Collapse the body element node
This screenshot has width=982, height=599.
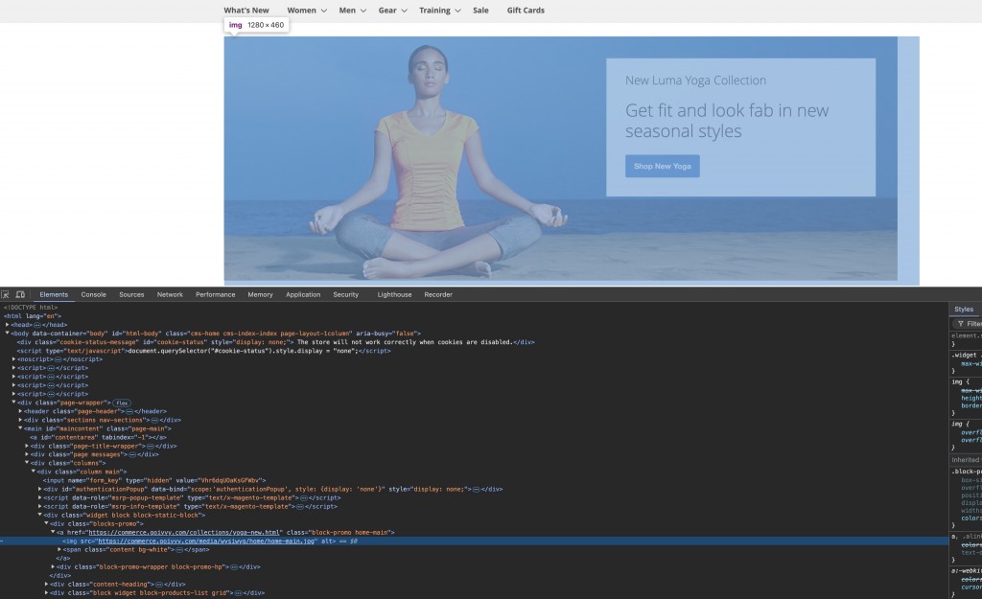8,333
